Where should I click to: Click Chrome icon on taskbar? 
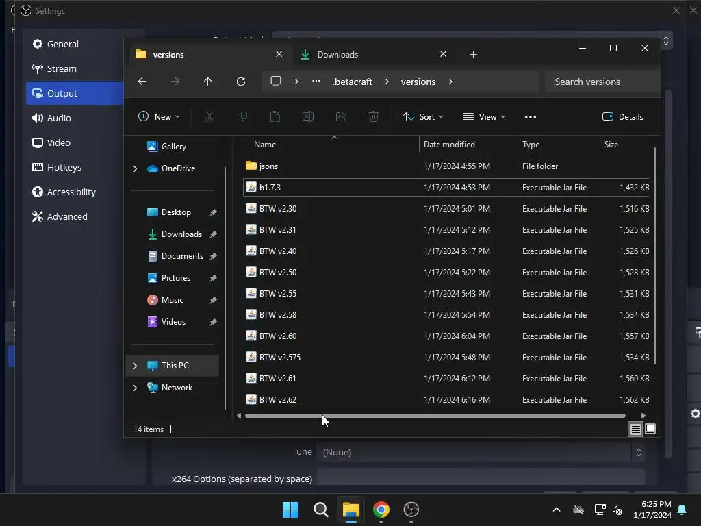pyautogui.click(x=381, y=510)
